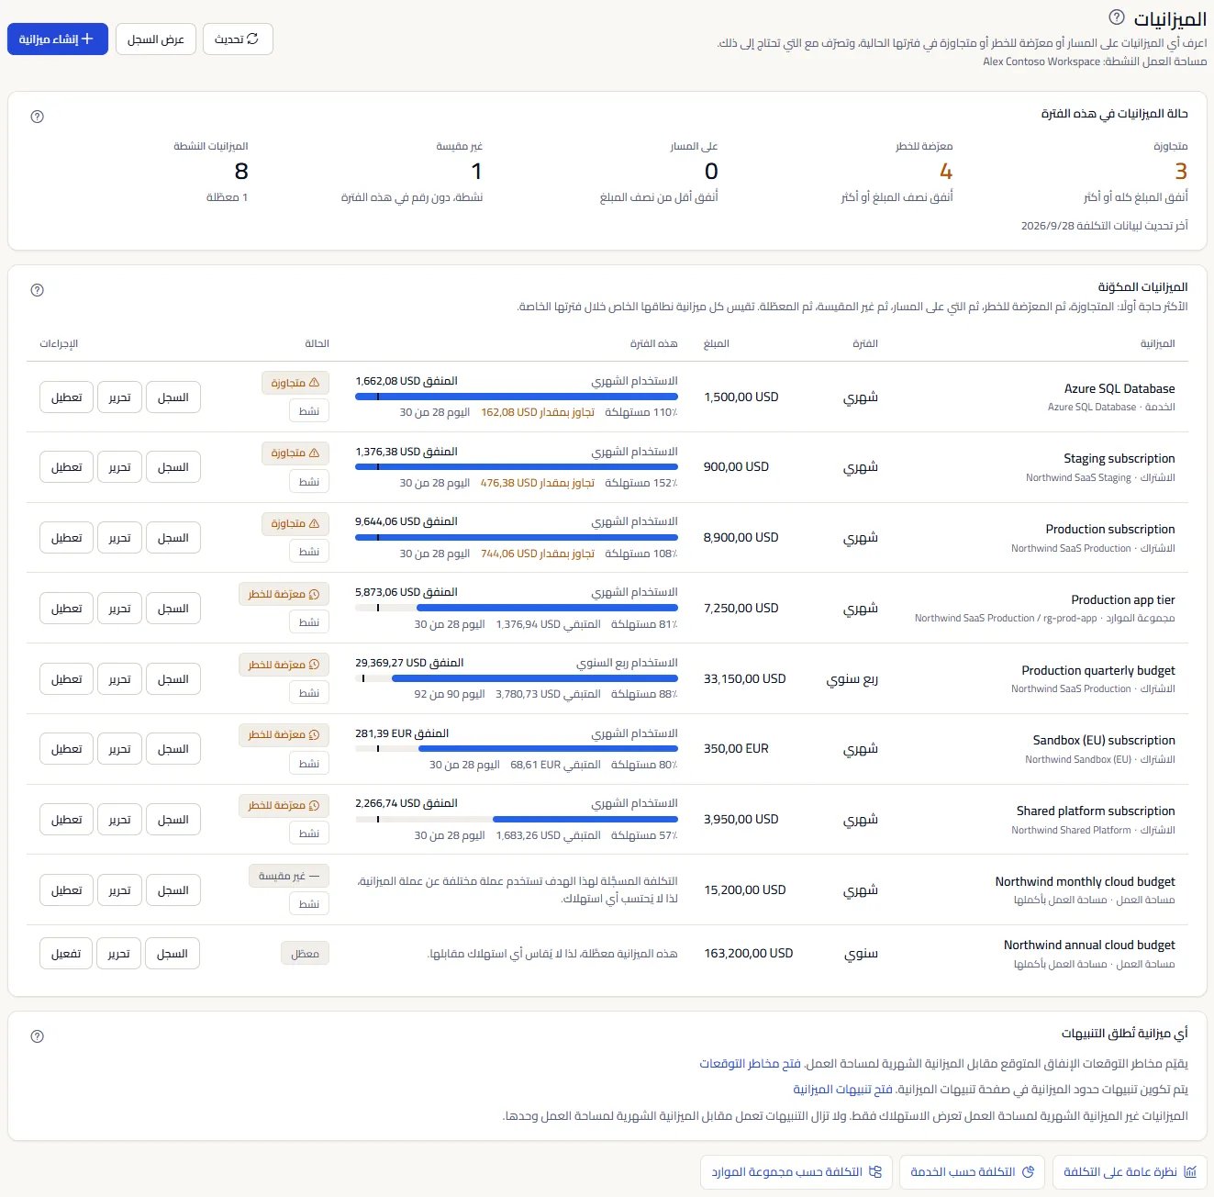
Task: Click the Production quarterly budget progress bar
Action: coord(517,678)
